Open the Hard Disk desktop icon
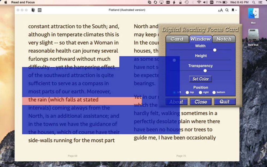267x167 pixels. point(253,36)
